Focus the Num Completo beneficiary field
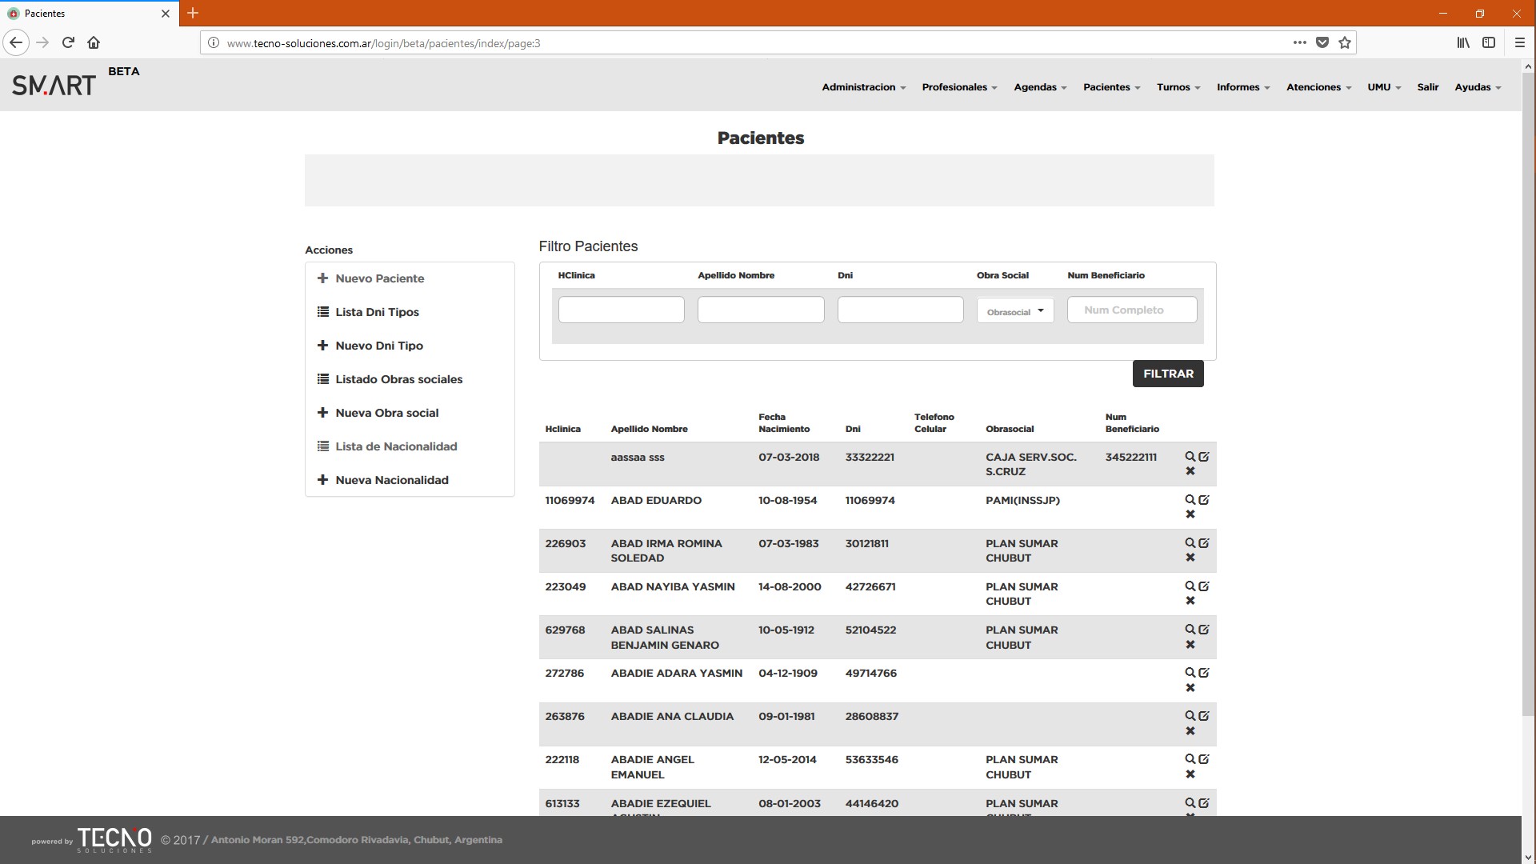 1132,310
